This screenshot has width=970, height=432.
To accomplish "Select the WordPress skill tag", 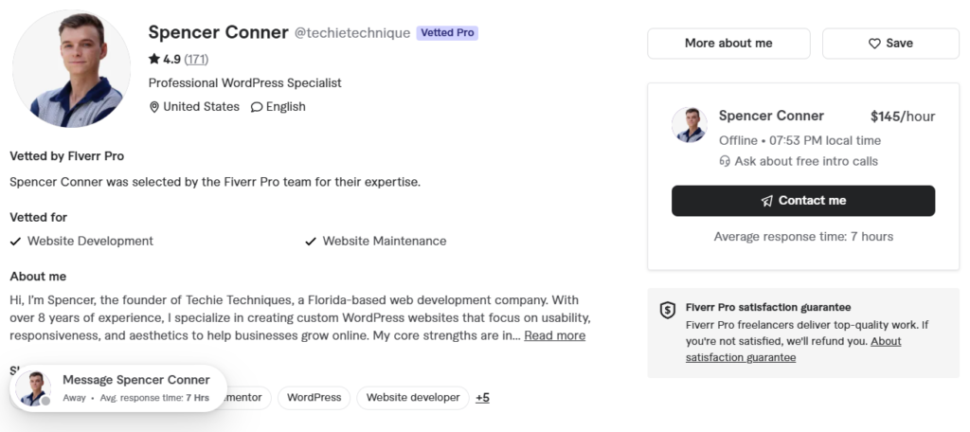I will [314, 397].
